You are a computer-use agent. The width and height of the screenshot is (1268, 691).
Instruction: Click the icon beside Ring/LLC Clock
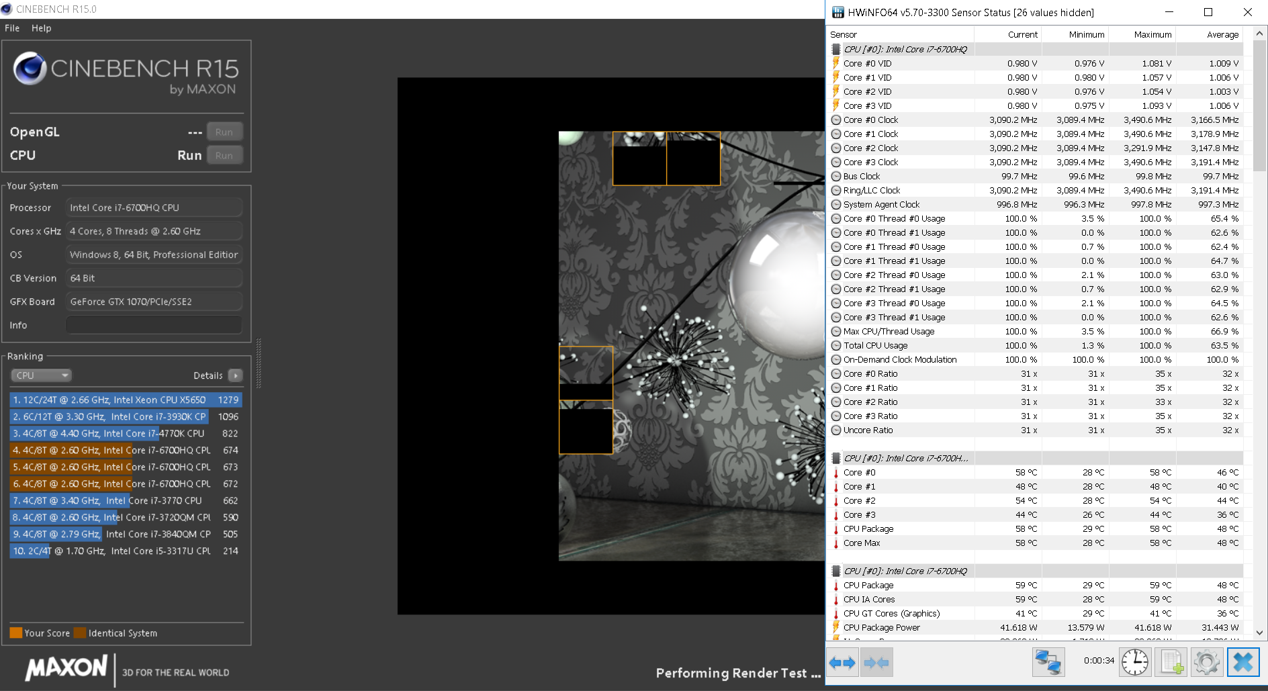coord(836,190)
